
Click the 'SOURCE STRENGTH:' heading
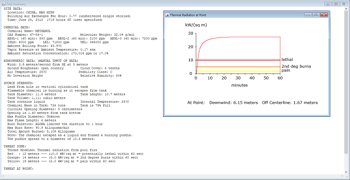[18, 83]
